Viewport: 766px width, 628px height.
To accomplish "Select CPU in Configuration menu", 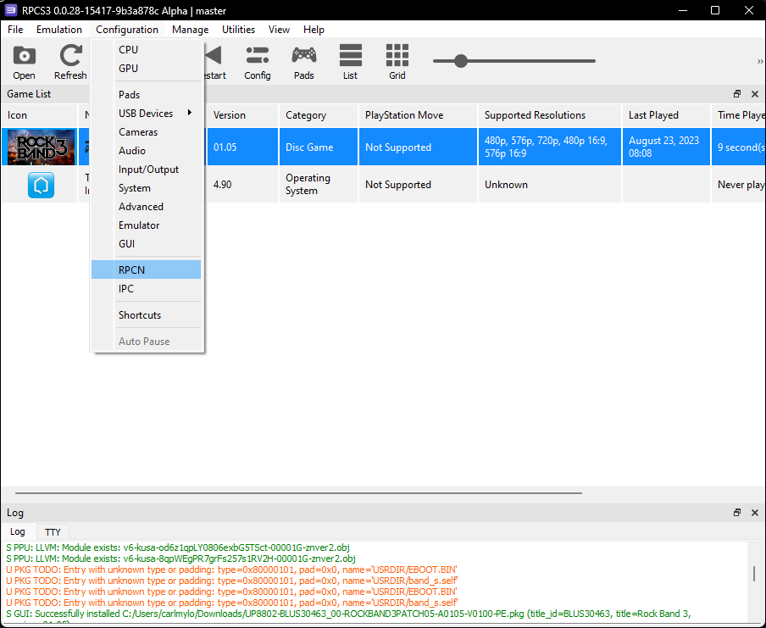I will (146, 50).
